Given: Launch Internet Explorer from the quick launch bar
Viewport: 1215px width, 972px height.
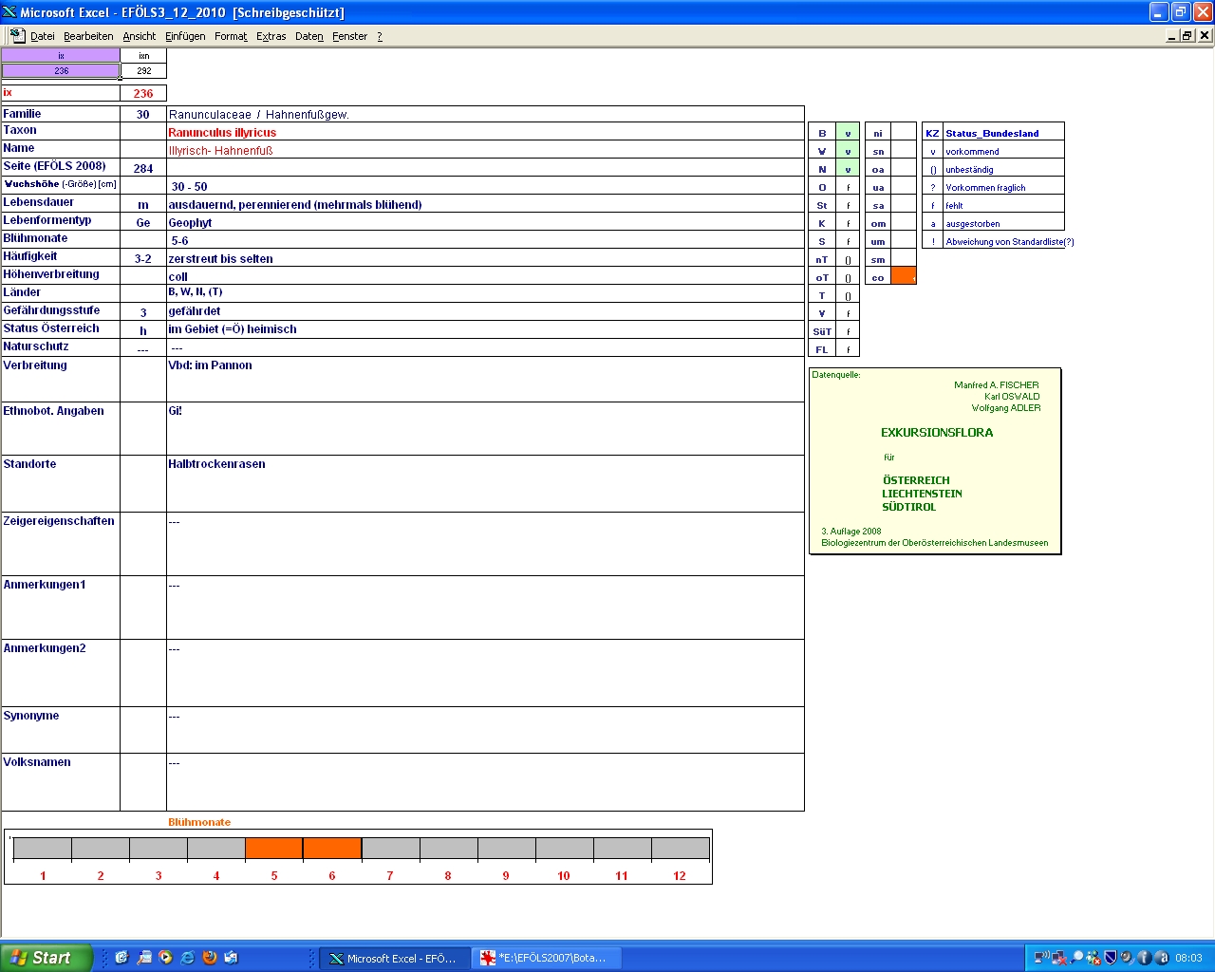Looking at the screenshot, I should pos(187,958).
